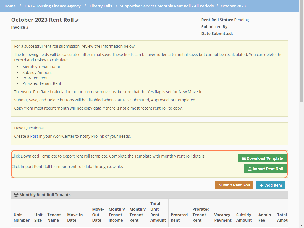The width and height of the screenshot is (304, 228).
Task: Open UAT - Housing Finance Agency breadcrumb
Action: (x=53, y=6)
